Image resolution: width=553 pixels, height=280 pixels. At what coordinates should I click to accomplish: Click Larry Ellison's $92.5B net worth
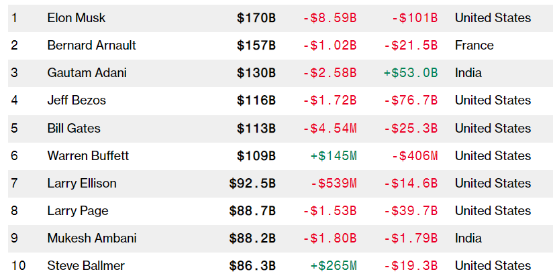(x=252, y=183)
